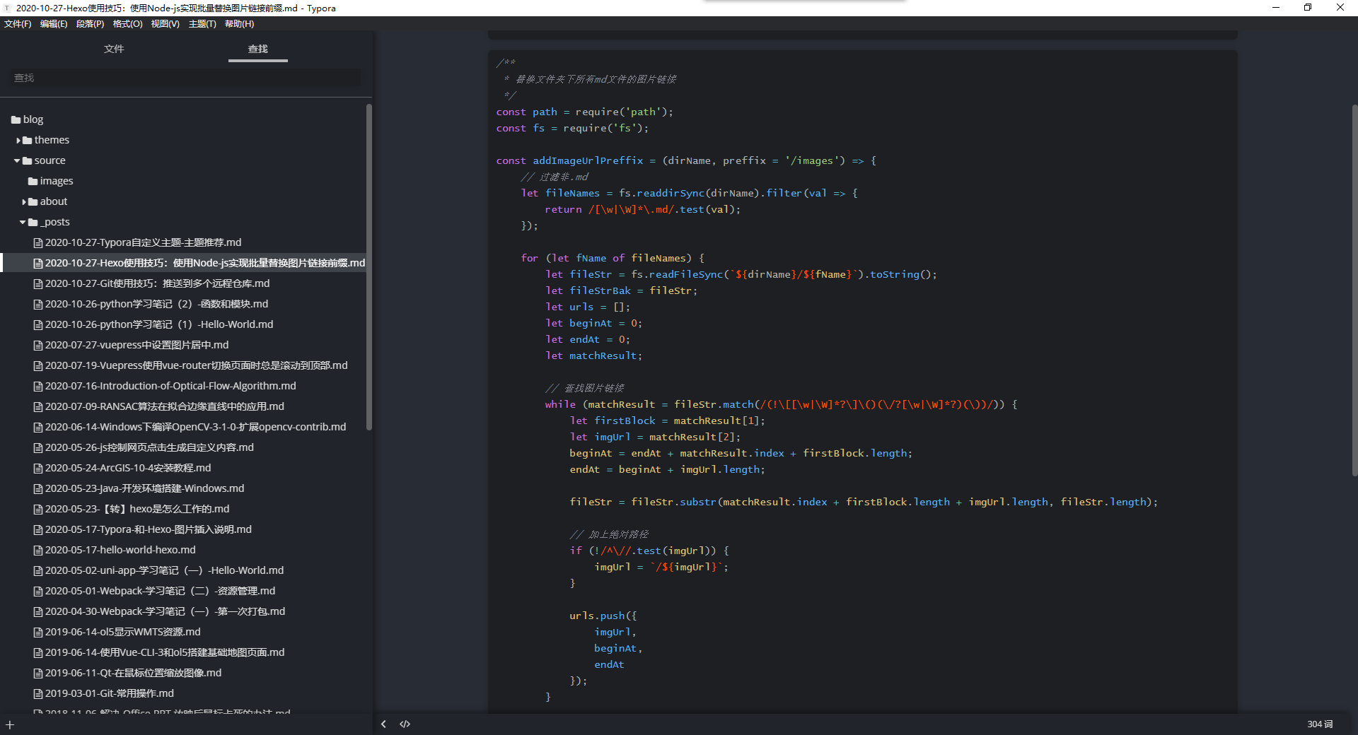This screenshot has width=1358, height=735.
Task: Click the file list vertical scrollbar
Action: click(x=368, y=267)
